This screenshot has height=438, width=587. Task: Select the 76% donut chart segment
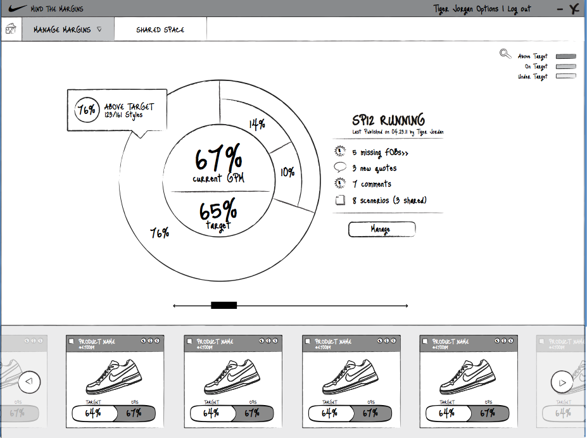pos(159,233)
